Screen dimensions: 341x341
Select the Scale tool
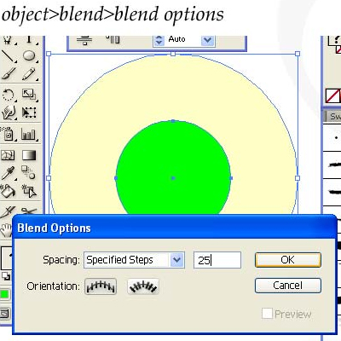coord(29,95)
